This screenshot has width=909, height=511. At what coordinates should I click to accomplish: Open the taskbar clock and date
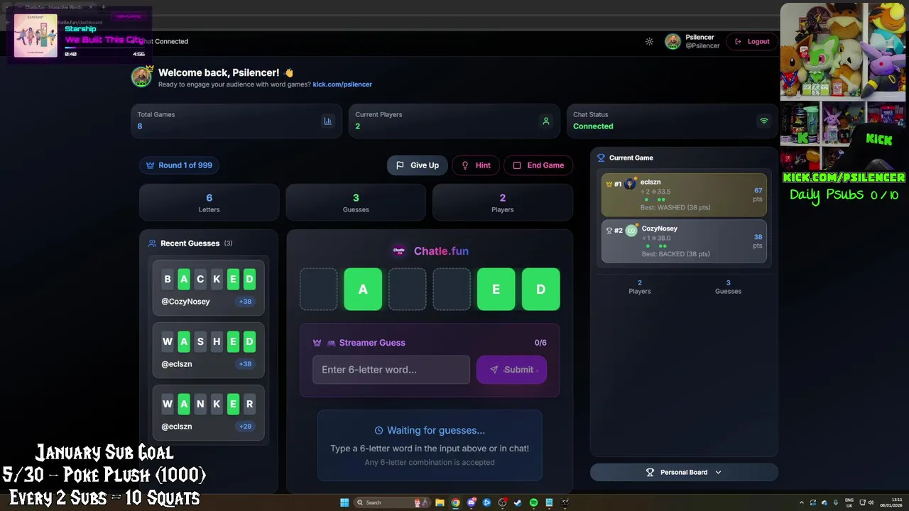pos(891,502)
